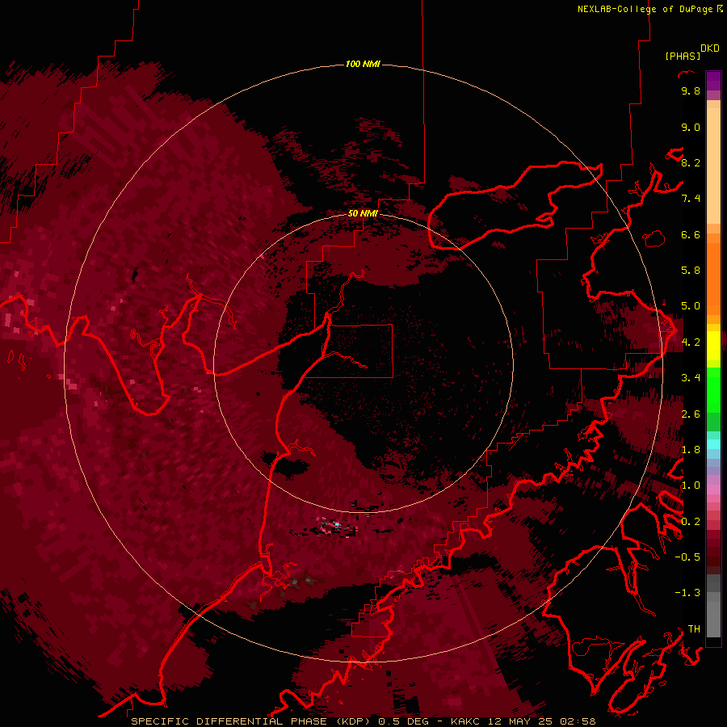Click the 1.0 scale value
The image size is (727, 727).
[x=691, y=485]
